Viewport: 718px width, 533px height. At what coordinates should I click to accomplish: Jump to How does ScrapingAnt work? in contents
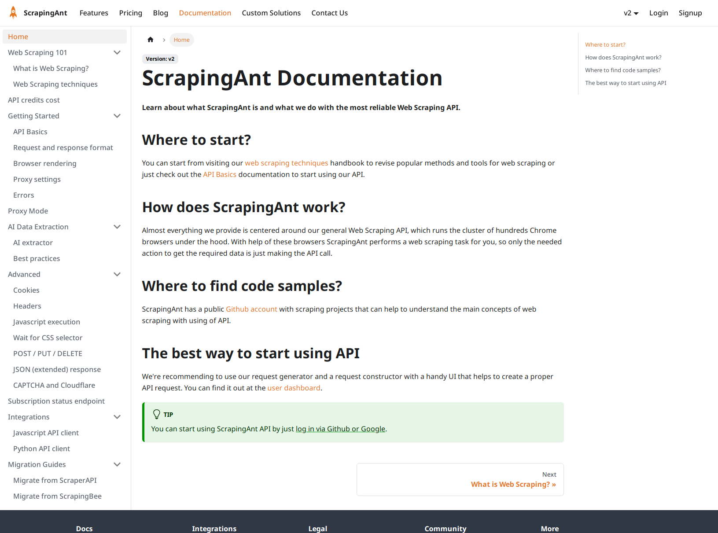click(x=623, y=57)
